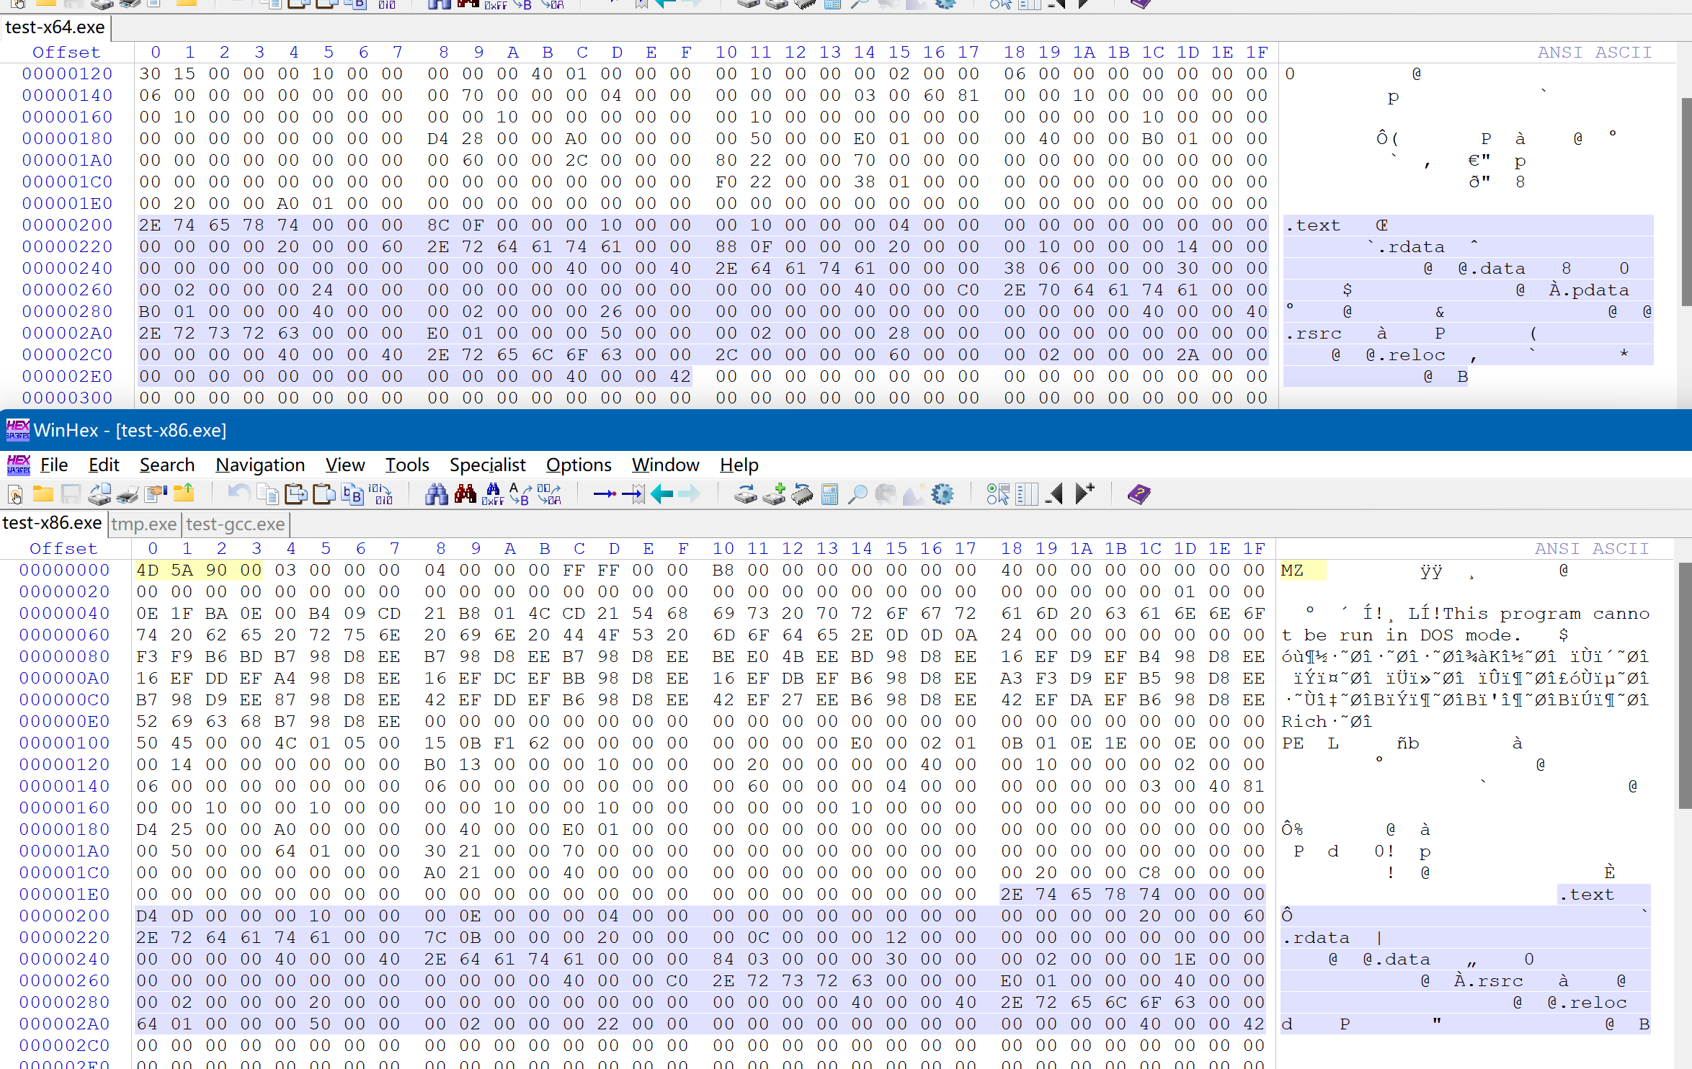Click the teal Back arrow icon

(662, 494)
